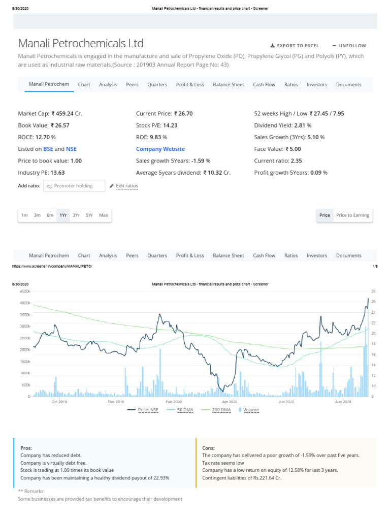Toggle the Volume legend swatch
Screen dimensions: 390x520
tap(240, 409)
